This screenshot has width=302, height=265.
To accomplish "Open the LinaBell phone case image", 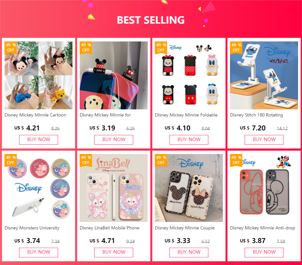I will click(114, 188).
